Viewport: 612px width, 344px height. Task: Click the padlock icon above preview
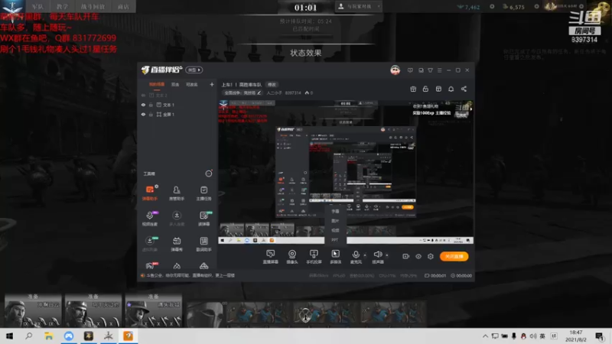click(425, 89)
